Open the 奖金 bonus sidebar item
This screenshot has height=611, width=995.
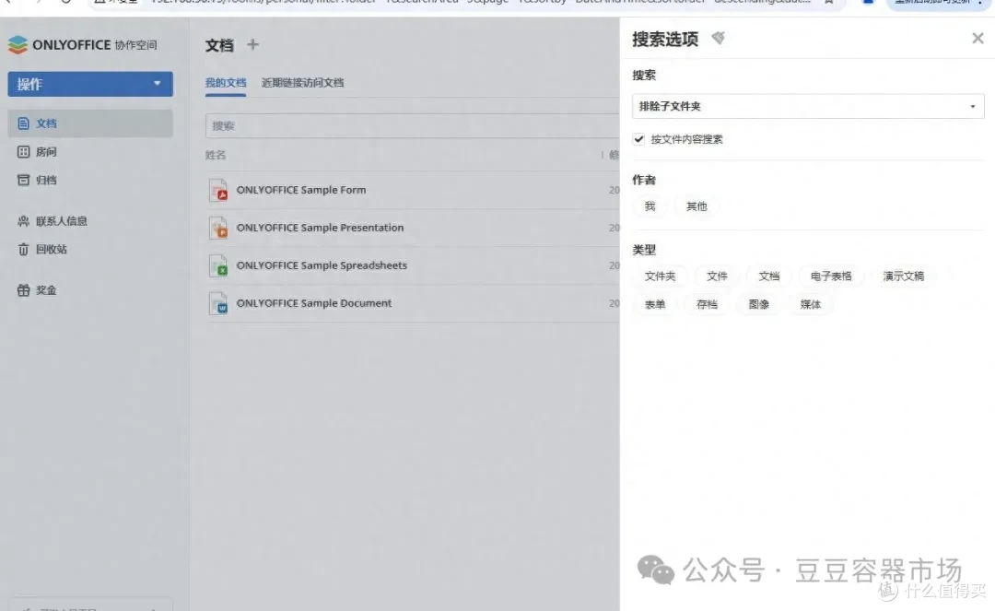(90, 290)
